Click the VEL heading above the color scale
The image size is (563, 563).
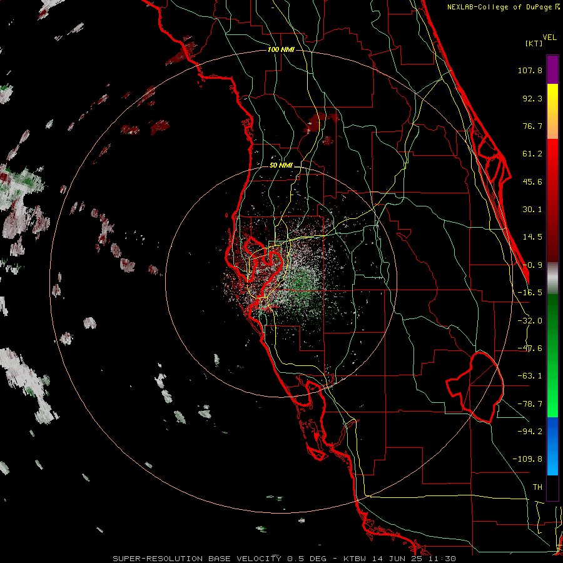click(549, 38)
